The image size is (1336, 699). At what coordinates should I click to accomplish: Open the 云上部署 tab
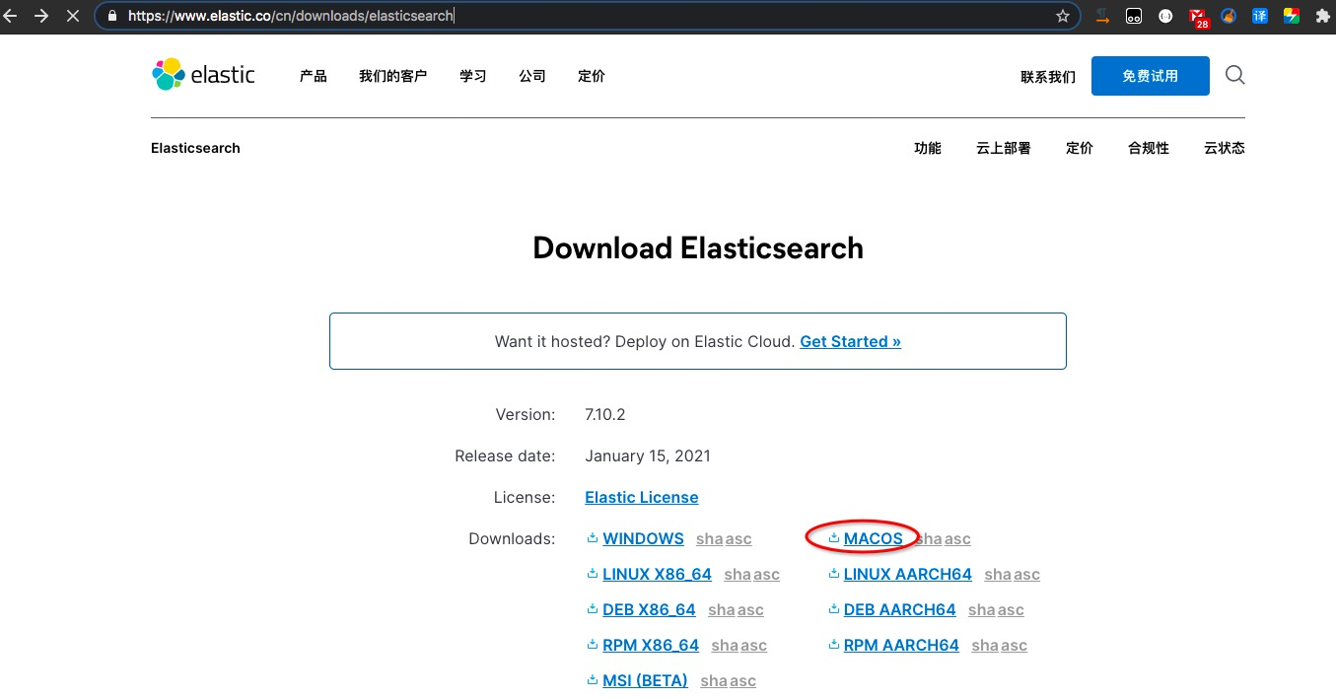1004,148
